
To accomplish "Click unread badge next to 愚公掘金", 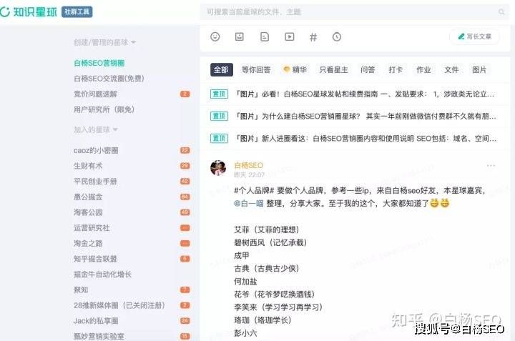I will point(185,197).
